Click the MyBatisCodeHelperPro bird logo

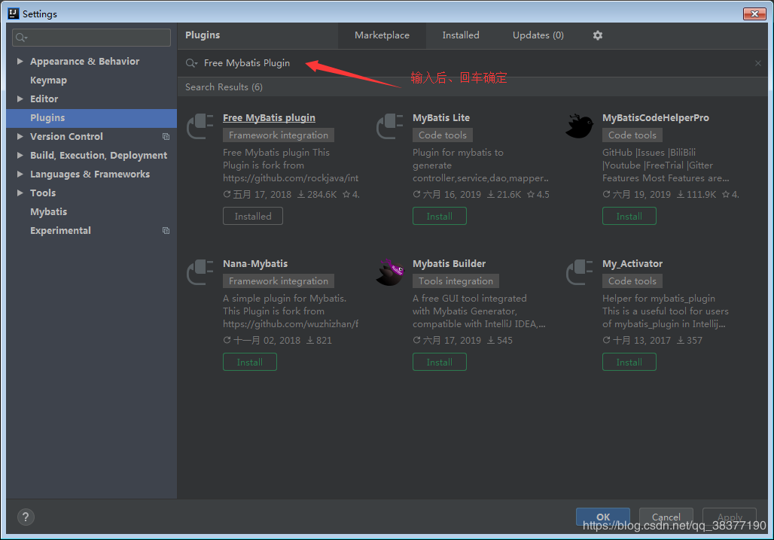point(580,126)
